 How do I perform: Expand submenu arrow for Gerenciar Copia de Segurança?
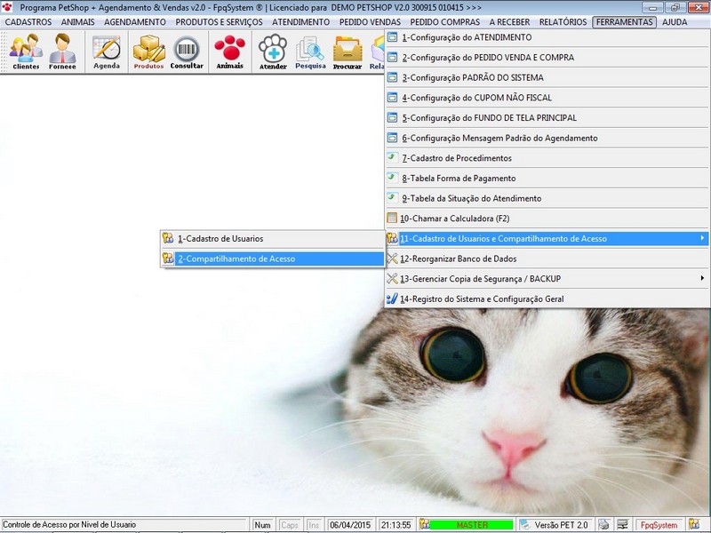coord(702,278)
